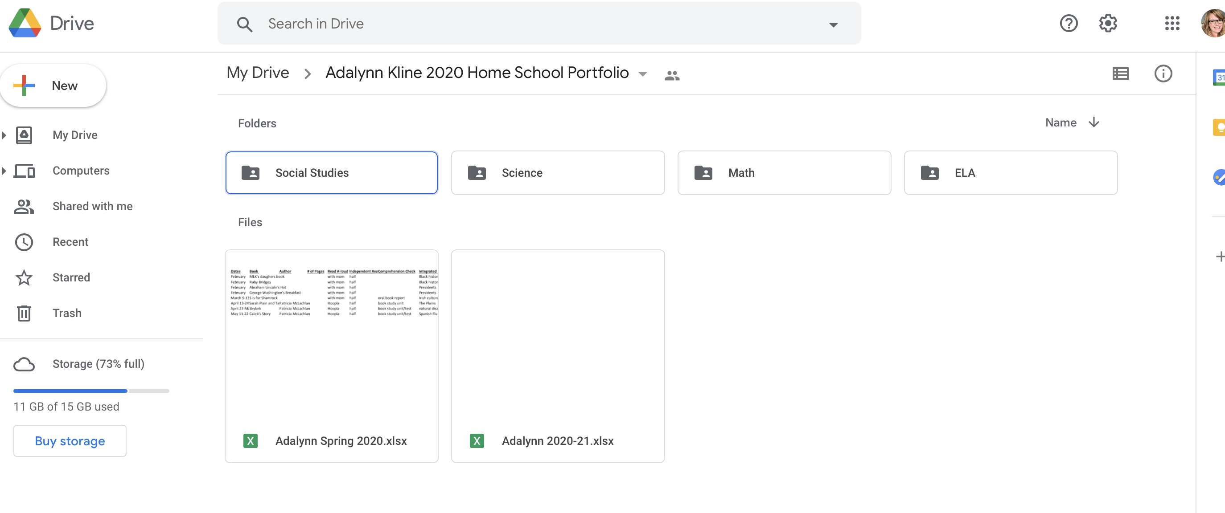Screen dimensions: 1225x513
Task: Open the Help question mark icon
Action: coord(1068,23)
